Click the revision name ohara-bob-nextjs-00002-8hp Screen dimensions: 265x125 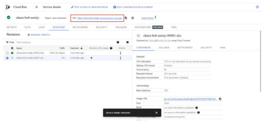click(30, 53)
